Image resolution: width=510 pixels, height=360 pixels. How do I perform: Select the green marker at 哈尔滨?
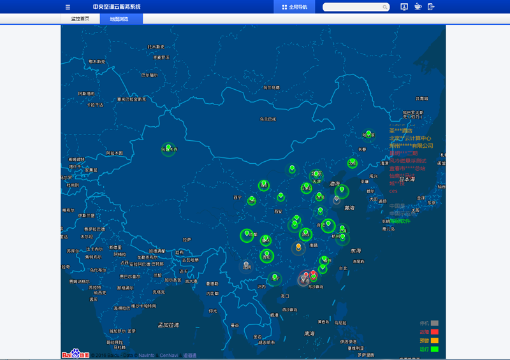coord(368,134)
